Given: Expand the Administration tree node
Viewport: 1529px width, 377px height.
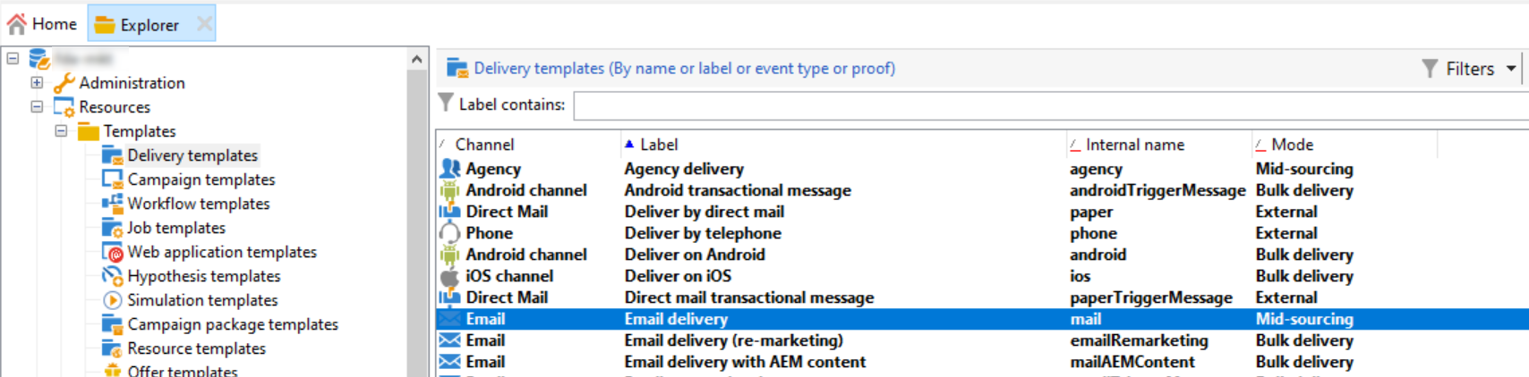Looking at the screenshot, I should pos(37,82).
